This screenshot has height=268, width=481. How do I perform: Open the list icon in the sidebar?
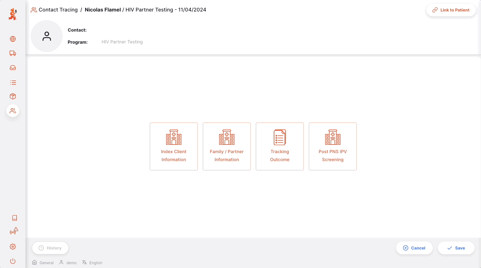click(x=13, y=83)
